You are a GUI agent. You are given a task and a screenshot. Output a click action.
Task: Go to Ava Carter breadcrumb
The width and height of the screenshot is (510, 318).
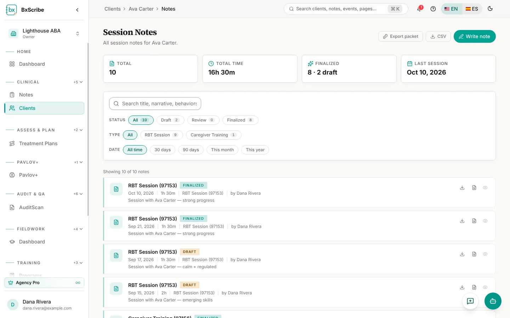pos(141,9)
